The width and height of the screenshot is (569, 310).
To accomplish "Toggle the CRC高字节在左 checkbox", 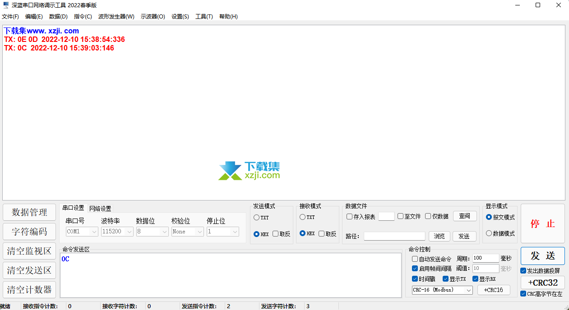I will [x=541, y=294].
